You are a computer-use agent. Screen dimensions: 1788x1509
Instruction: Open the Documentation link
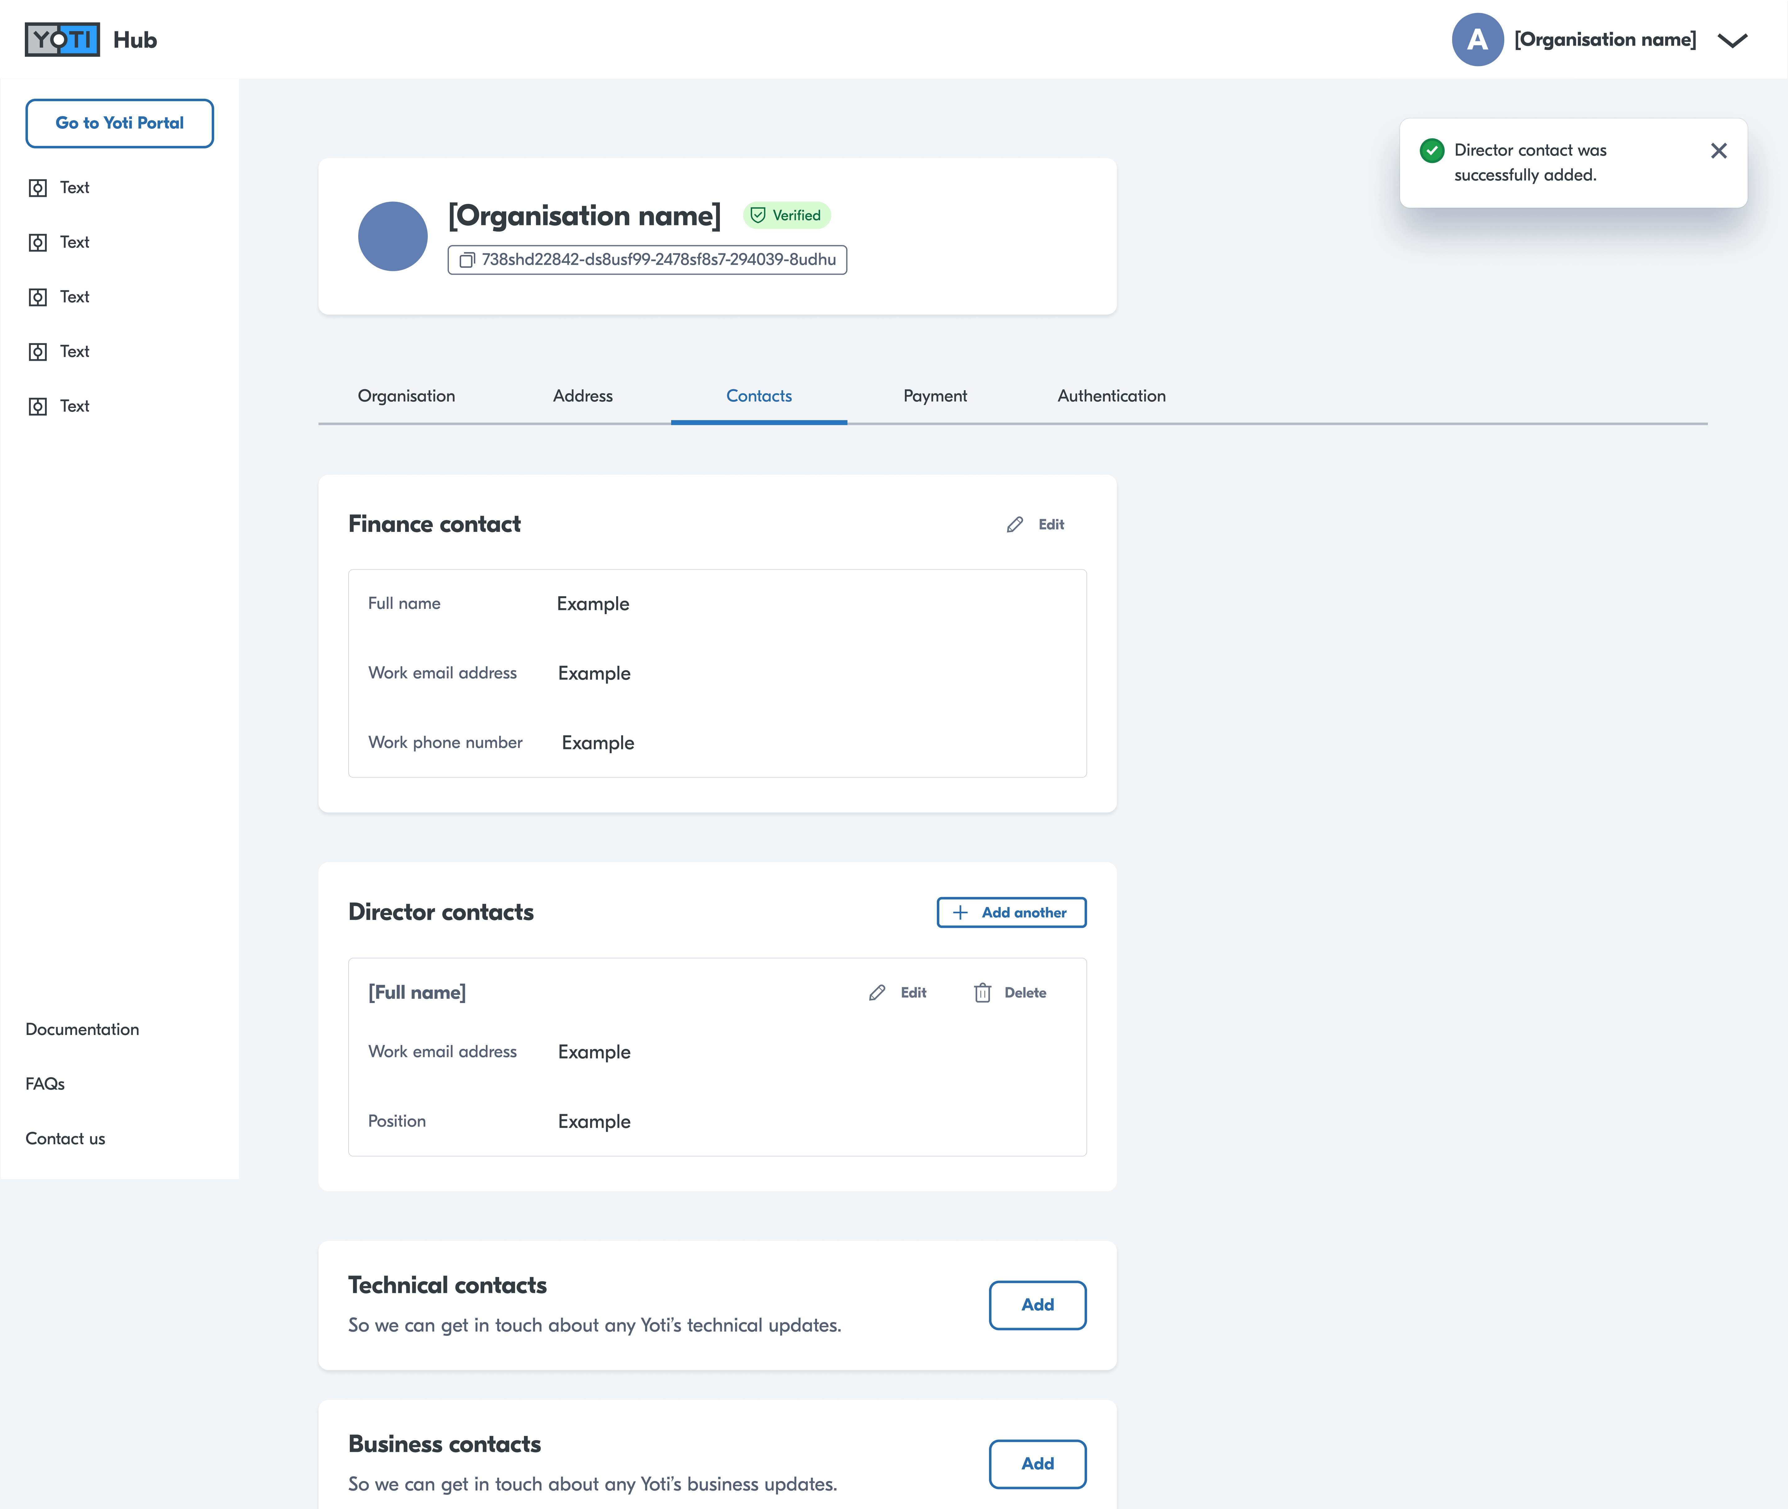(x=82, y=1029)
